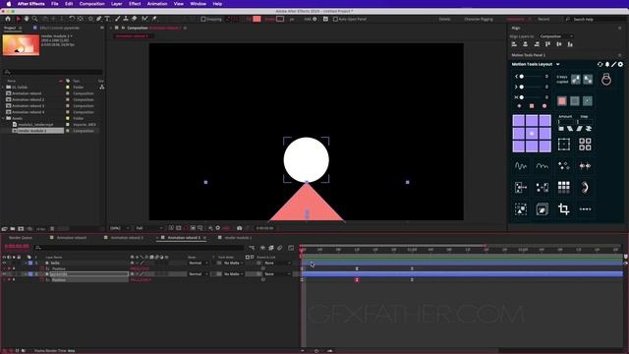Click the sparkle stars icon in Motion Tools

tap(563, 166)
